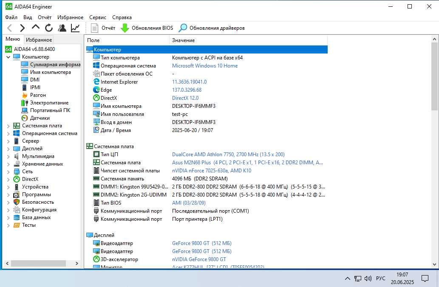The height and width of the screenshot is (287, 439).
Task: Switch to the Меню tab
Action: click(13, 39)
